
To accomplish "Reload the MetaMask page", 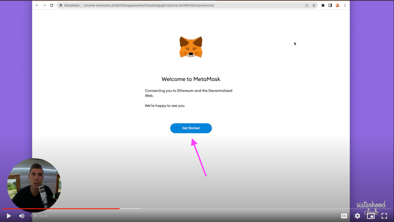I will pos(52,5).
